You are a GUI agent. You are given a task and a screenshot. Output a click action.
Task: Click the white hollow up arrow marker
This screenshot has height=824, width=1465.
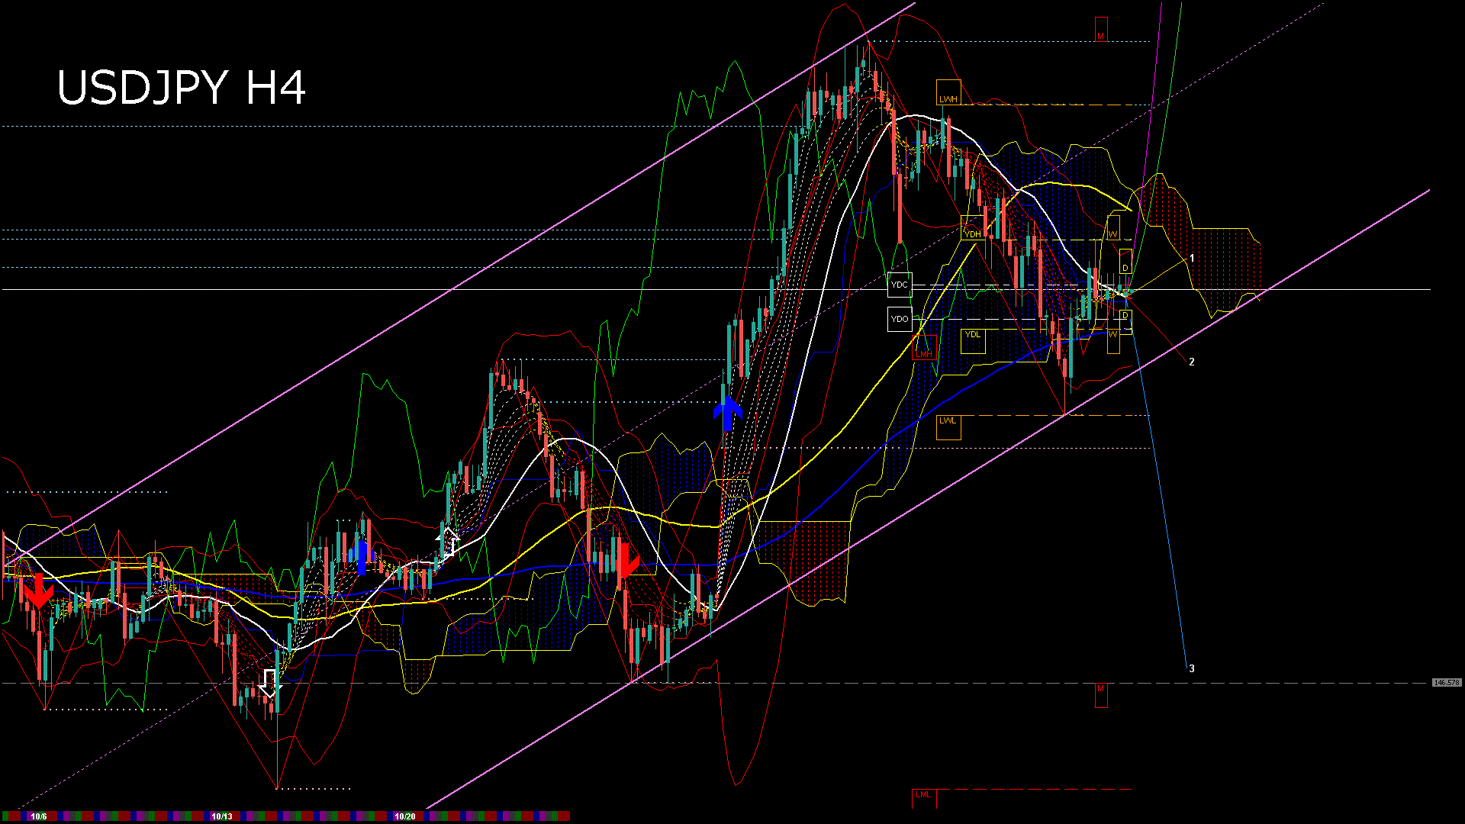pyautogui.click(x=448, y=541)
